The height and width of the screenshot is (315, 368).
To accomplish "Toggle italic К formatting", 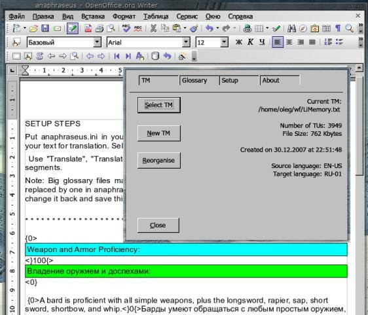I will pyautogui.click(x=250, y=43).
